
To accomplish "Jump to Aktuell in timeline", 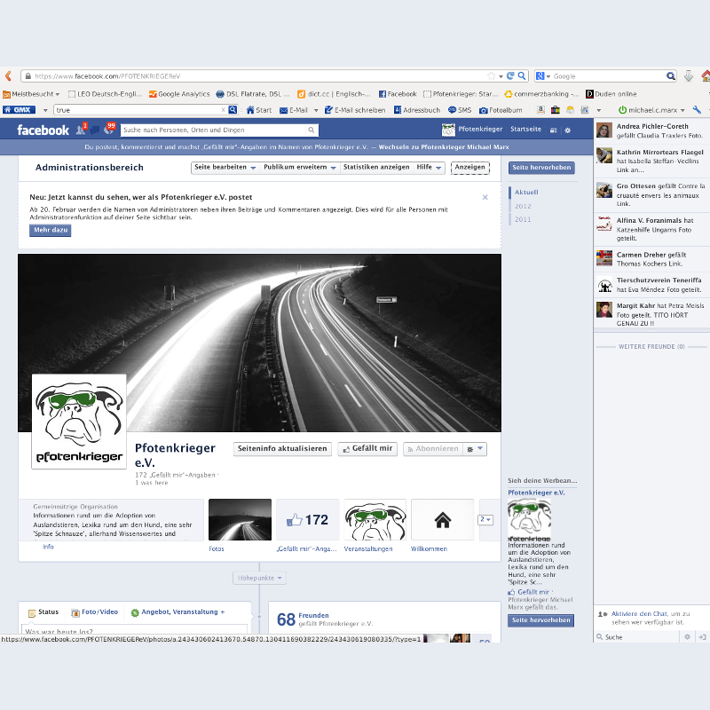I will click(x=526, y=192).
